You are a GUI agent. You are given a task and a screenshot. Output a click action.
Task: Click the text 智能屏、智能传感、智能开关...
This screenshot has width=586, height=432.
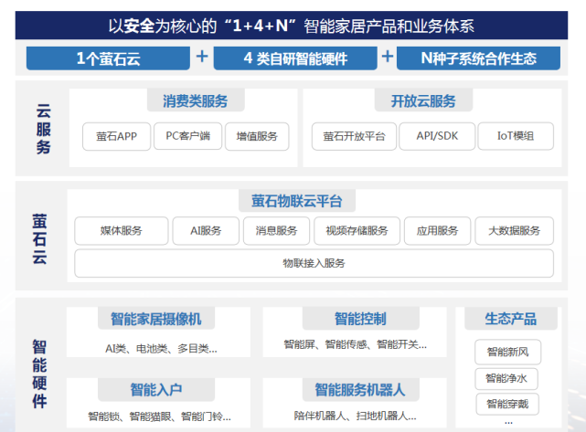pos(355,344)
